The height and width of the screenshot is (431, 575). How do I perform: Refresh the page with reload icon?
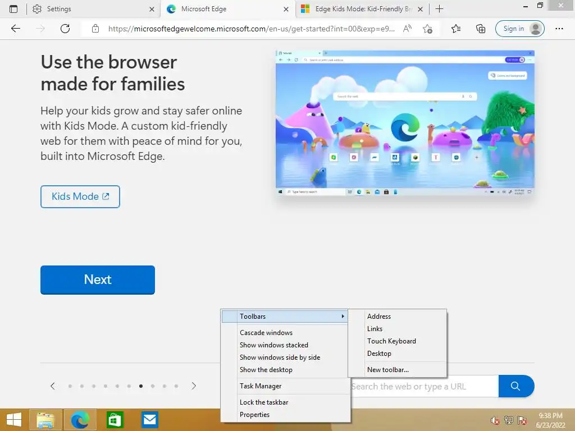[65, 29]
